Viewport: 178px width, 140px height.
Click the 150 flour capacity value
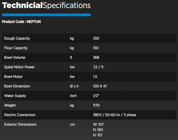tap(96, 48)
